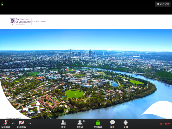Expand audio options arrow next to microphone
This screenshot has width=172, height=129.
click(x=13, y=123)
